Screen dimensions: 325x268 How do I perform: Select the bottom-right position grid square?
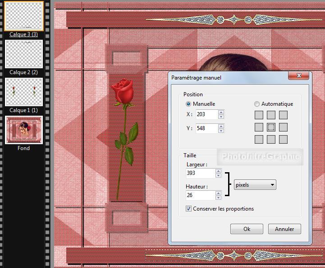coord(283,140)
